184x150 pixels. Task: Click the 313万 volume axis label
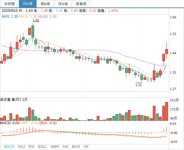[174, 100]
